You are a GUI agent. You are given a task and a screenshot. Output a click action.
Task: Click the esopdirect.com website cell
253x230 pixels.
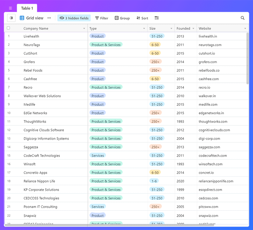point(223,190)
